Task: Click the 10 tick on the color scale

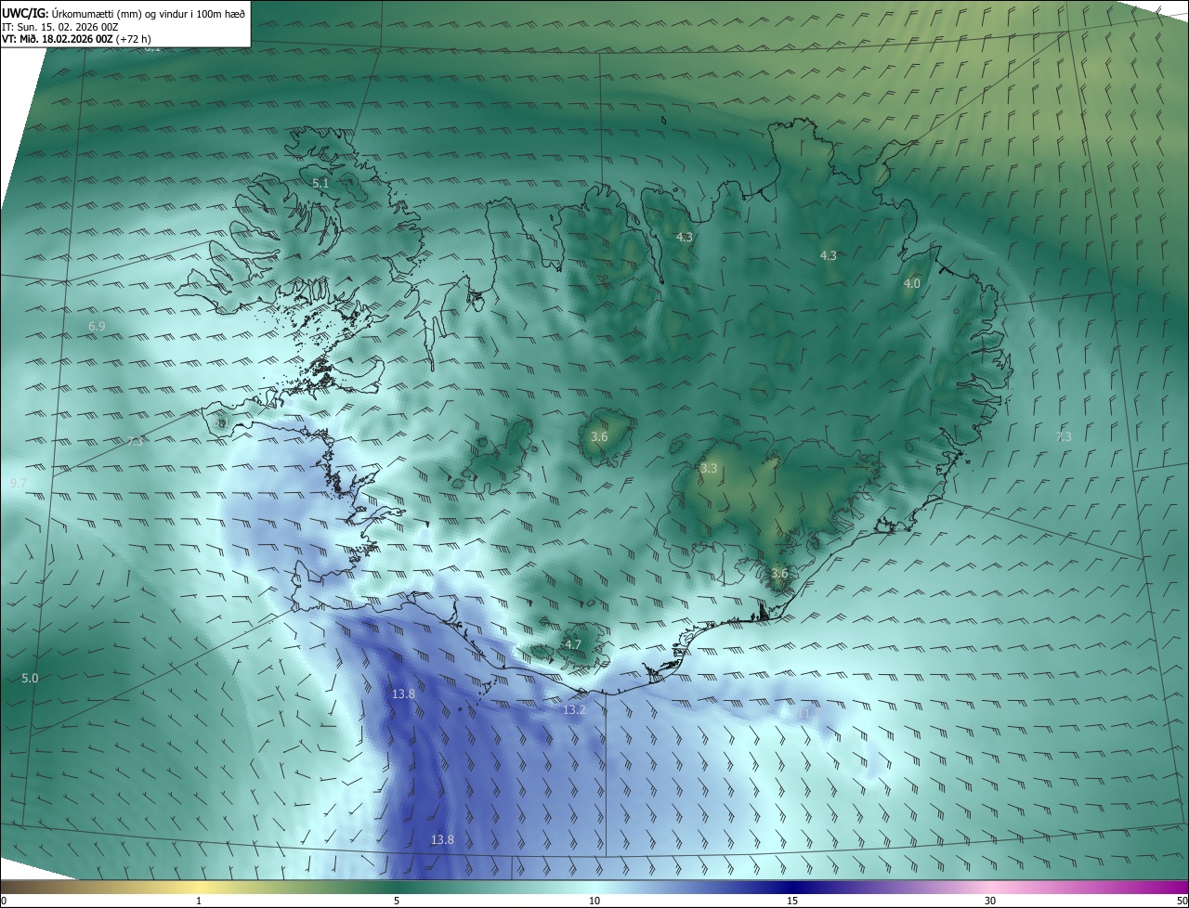Action: point(594,901)
